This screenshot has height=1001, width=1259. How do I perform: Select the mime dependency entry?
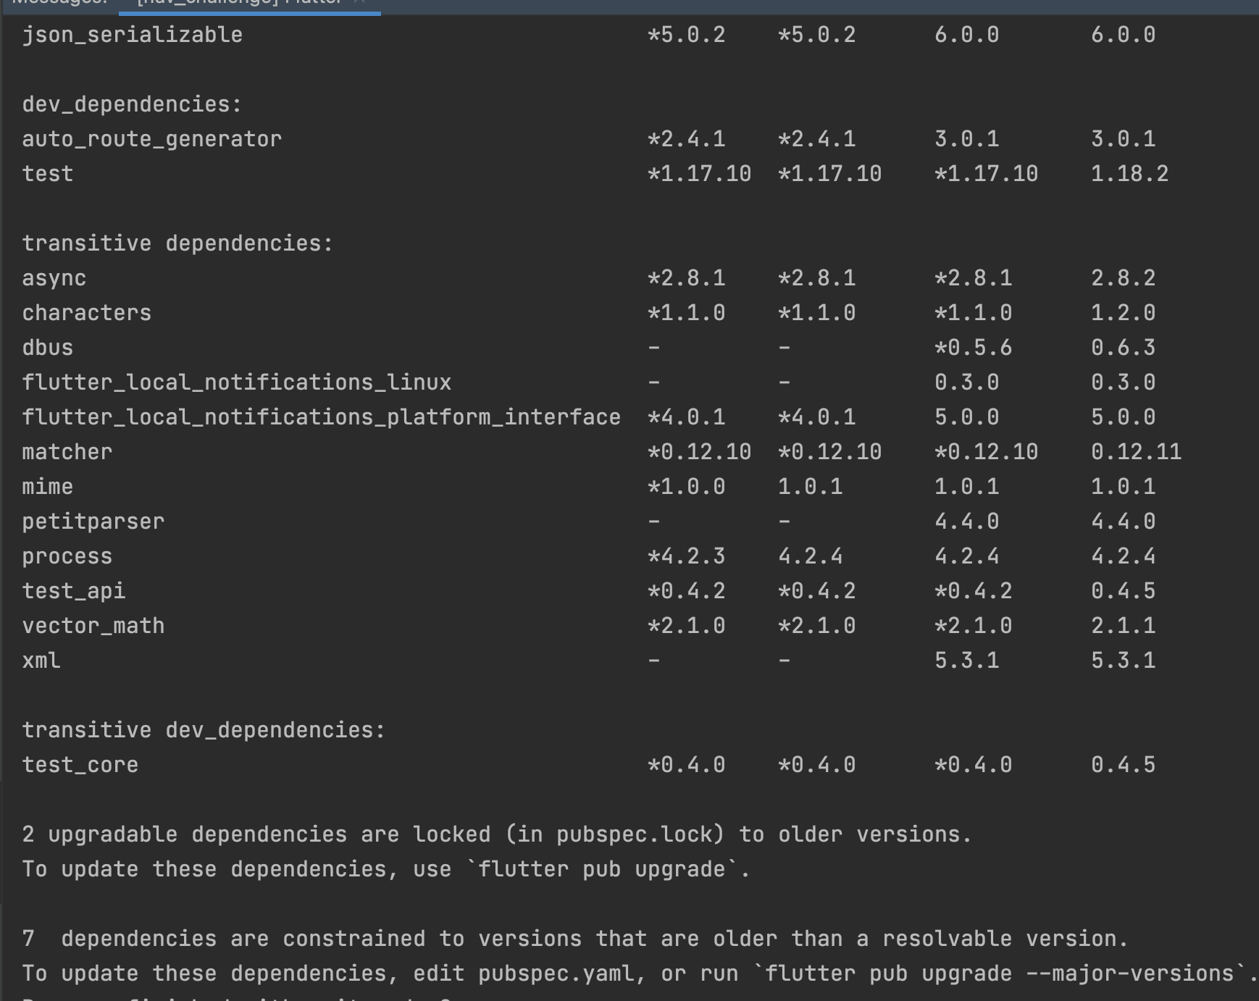coord(47,486)
